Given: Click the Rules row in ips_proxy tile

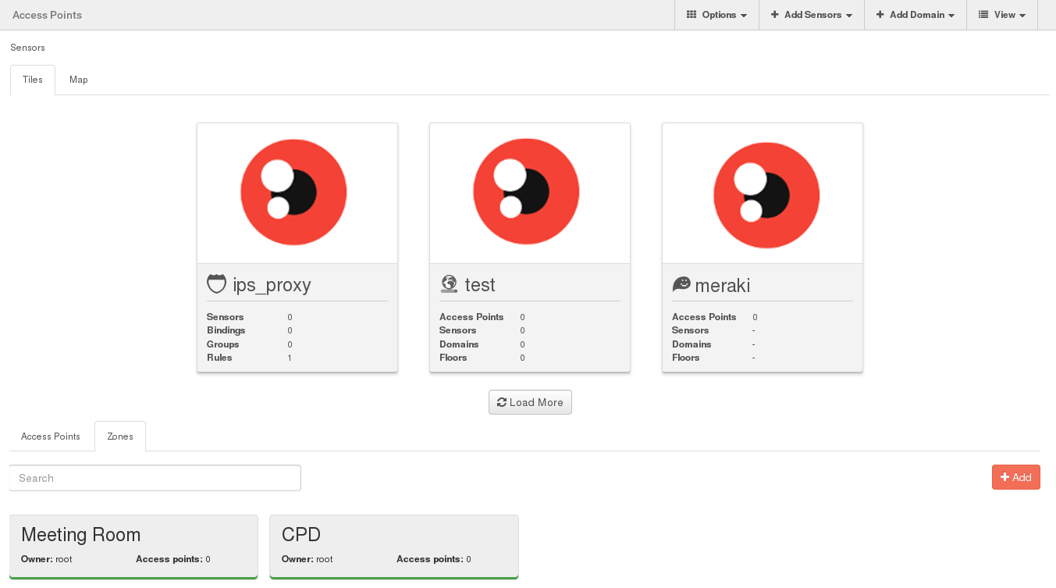Looking at the screenshot, I should tap(297, 358).
